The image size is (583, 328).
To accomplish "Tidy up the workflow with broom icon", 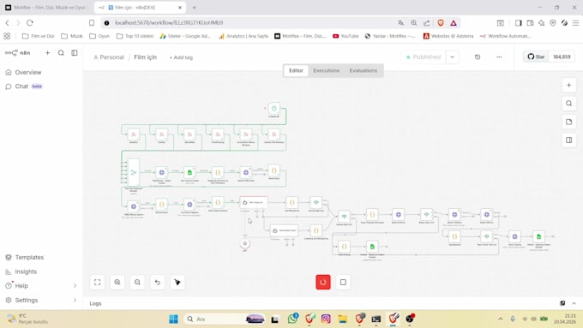I will coord(177,283).
